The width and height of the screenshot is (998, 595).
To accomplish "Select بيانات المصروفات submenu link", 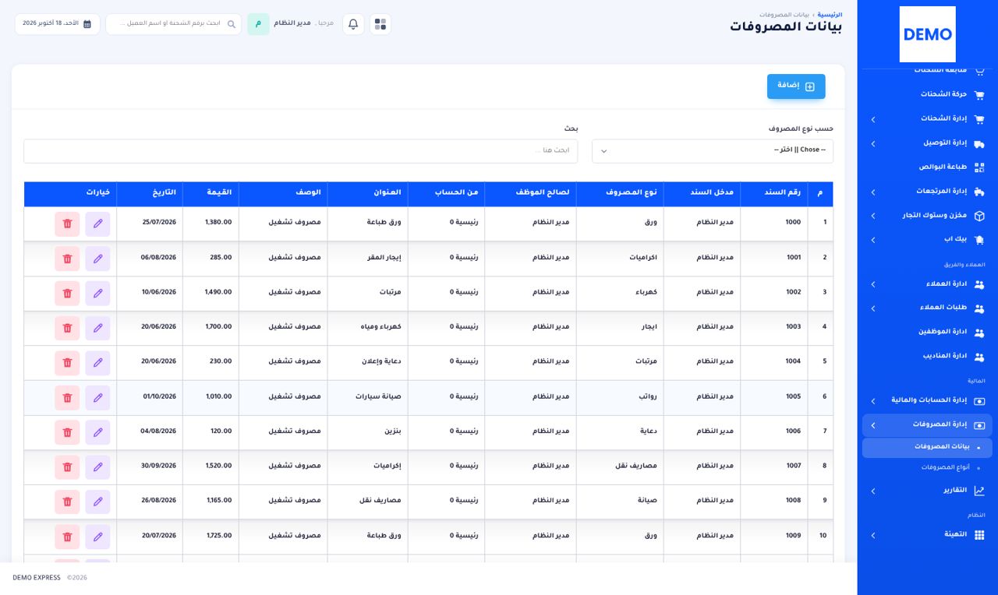I will click(x=927, y=448).
